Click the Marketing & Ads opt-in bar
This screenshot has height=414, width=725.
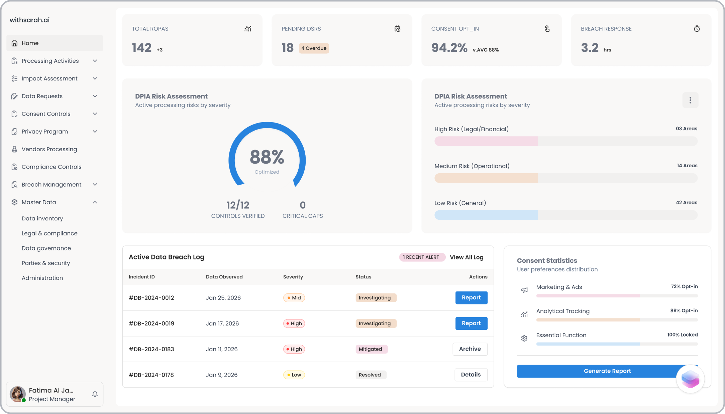617,296
